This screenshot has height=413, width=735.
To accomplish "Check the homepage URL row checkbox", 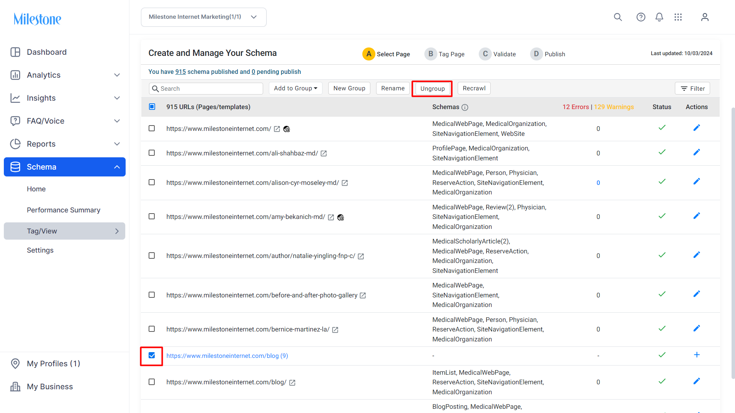I will coord(152,129).
